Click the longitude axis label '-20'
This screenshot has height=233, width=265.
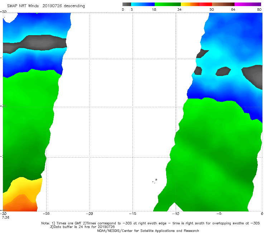pos(90,214)
